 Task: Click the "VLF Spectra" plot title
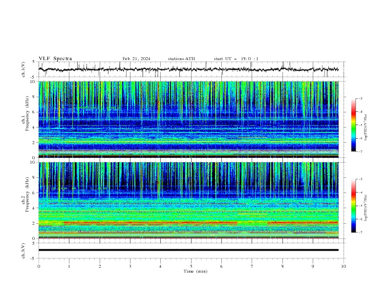pyautogui.click(x=55, y=59)
